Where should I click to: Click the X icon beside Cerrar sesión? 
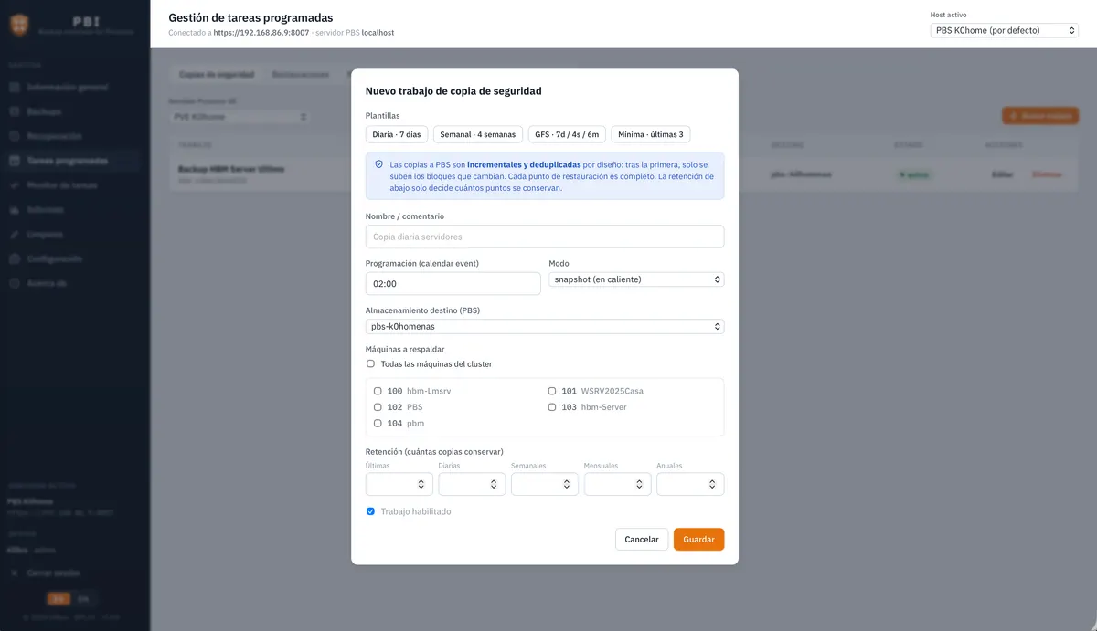pyautogui.click(x=15, y=573)
